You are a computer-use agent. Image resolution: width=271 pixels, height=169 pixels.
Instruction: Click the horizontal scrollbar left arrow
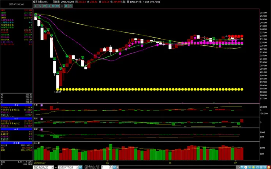pyautogui.click(x=118, y=167)
